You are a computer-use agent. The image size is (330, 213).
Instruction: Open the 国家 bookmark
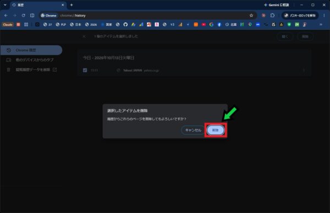click(x=107, y=24)
